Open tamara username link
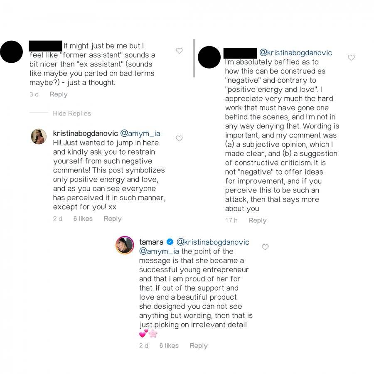Image resolution: width=374 pixels, height=374 pixels. 151,242
